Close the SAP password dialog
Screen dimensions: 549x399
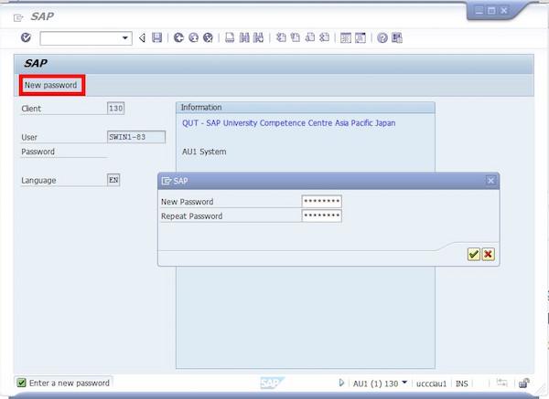490,181
